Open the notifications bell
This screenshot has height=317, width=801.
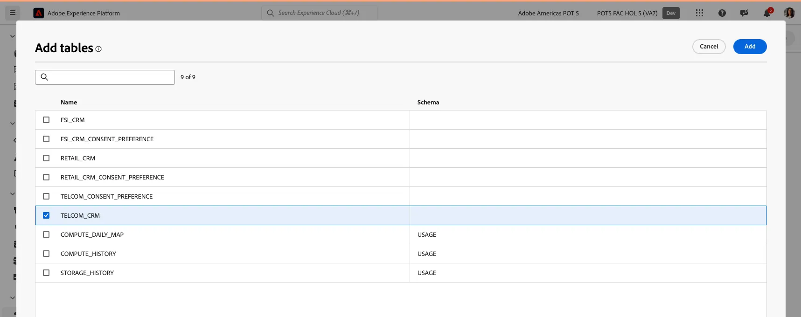tap(767, 13)
